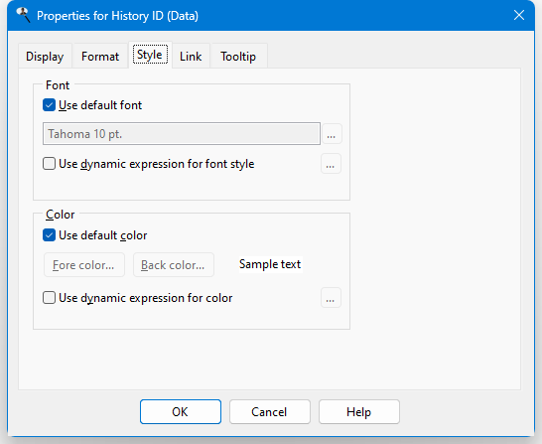The width and height of the screenshot is (542, 444).
Task: Enable dynamic expression for color
Action: pyautogui.click(x=49, y=297)
